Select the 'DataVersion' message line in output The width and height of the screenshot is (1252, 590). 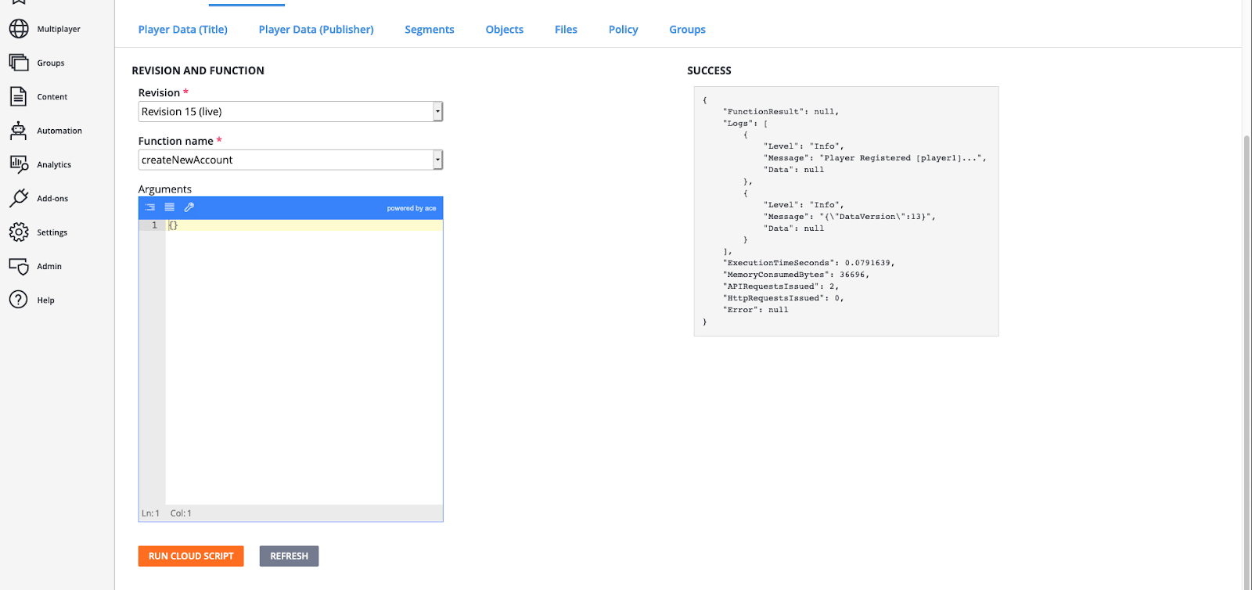point(850,217)
